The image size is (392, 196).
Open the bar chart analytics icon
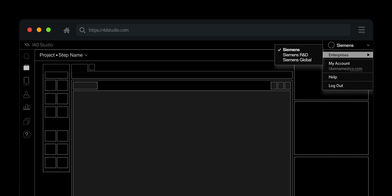pos(26,107)
